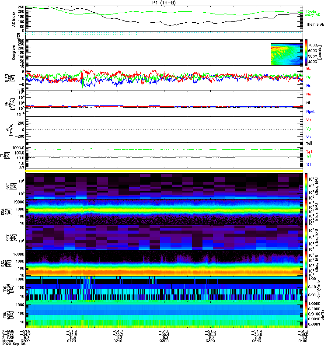Click the green By legend label

[x=308, y=77]
